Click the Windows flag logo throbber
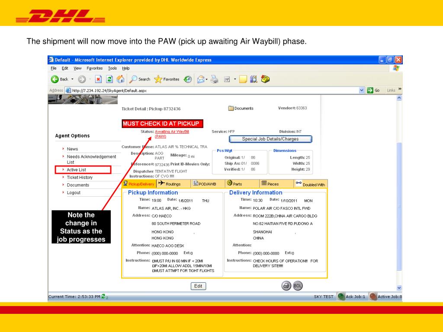Image resolution: width=443 pixels, height=332 pixels. click(x=396, y=68)
